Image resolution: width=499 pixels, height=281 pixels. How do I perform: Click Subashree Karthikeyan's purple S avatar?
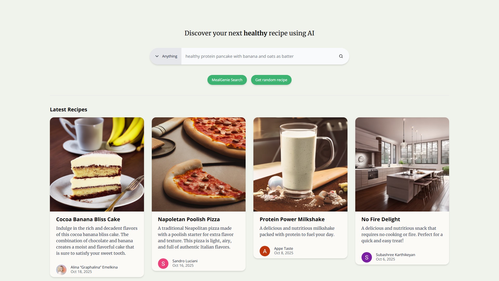[366, 257]
